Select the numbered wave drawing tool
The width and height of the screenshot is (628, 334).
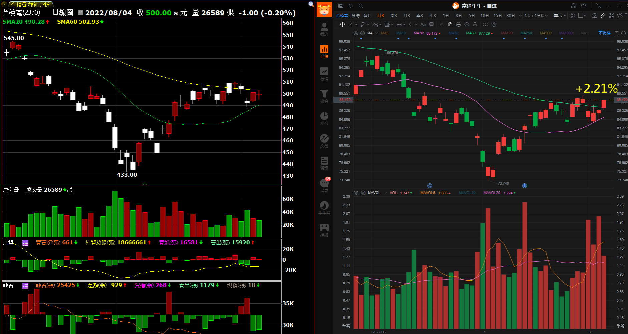coord(375,24)
